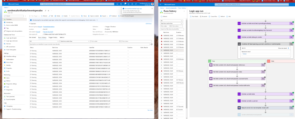Open Support + Troubleshooting in sidebar

(14, 109)
